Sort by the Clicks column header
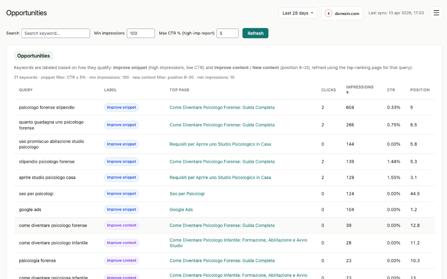This screenshot has width=447, height=279. click(328, 90)
